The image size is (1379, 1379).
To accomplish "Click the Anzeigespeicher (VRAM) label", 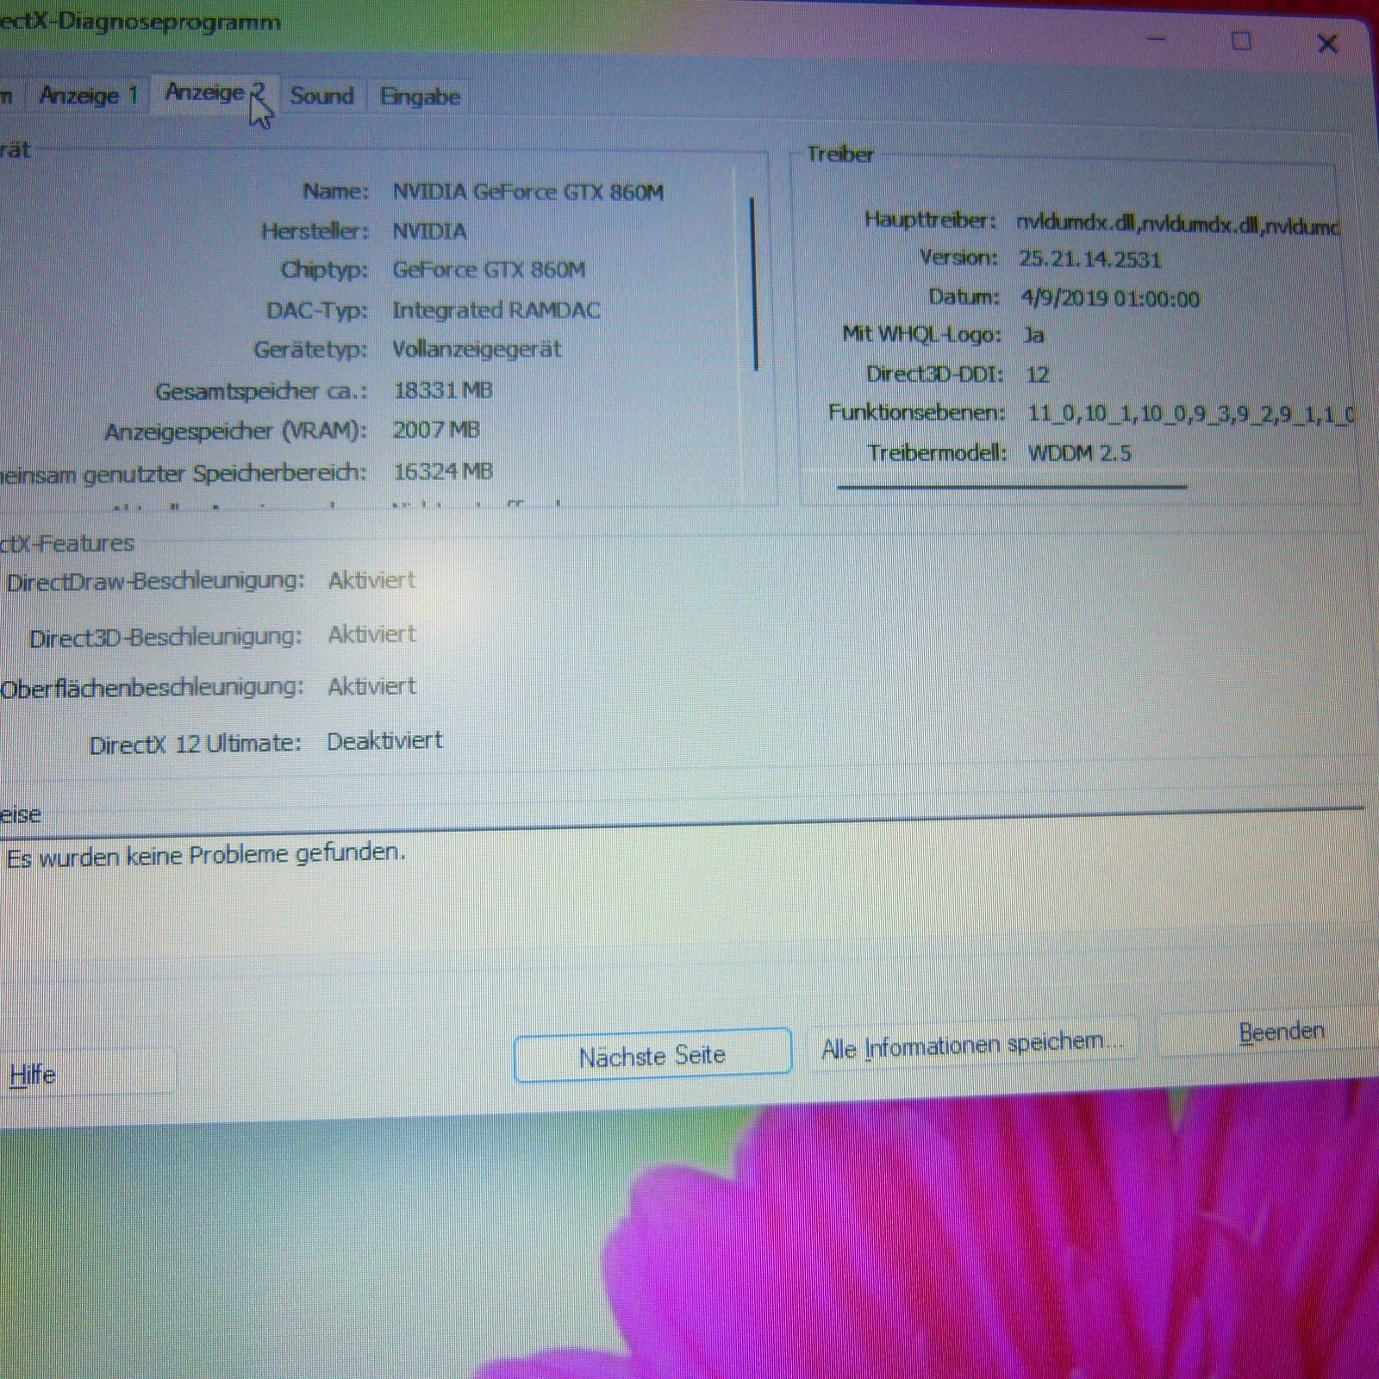I will tap(235, 431).
